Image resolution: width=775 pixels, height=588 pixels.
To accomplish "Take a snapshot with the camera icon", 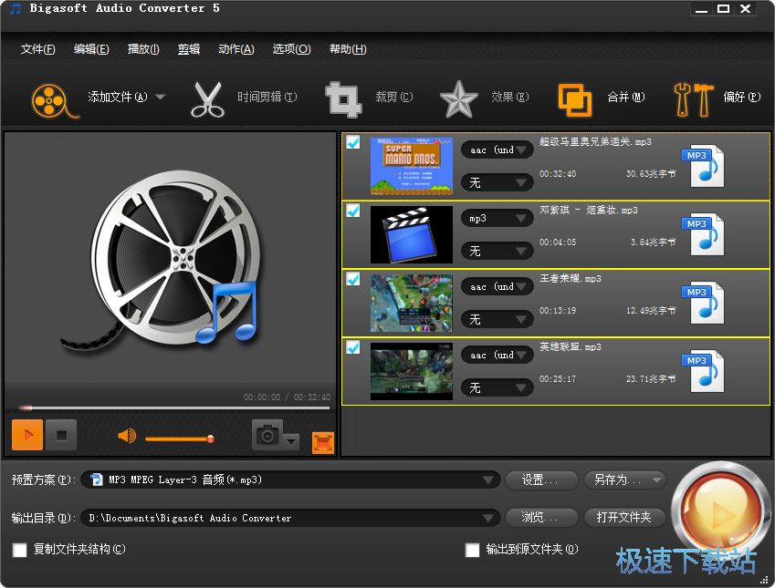I will (267, 436).
